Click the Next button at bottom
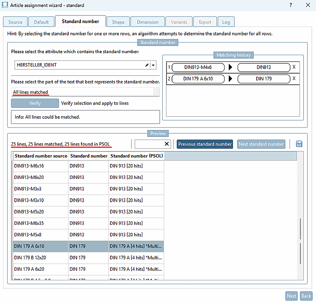The width and height of the screenshot is (316, 304). [x=292, y=296]
